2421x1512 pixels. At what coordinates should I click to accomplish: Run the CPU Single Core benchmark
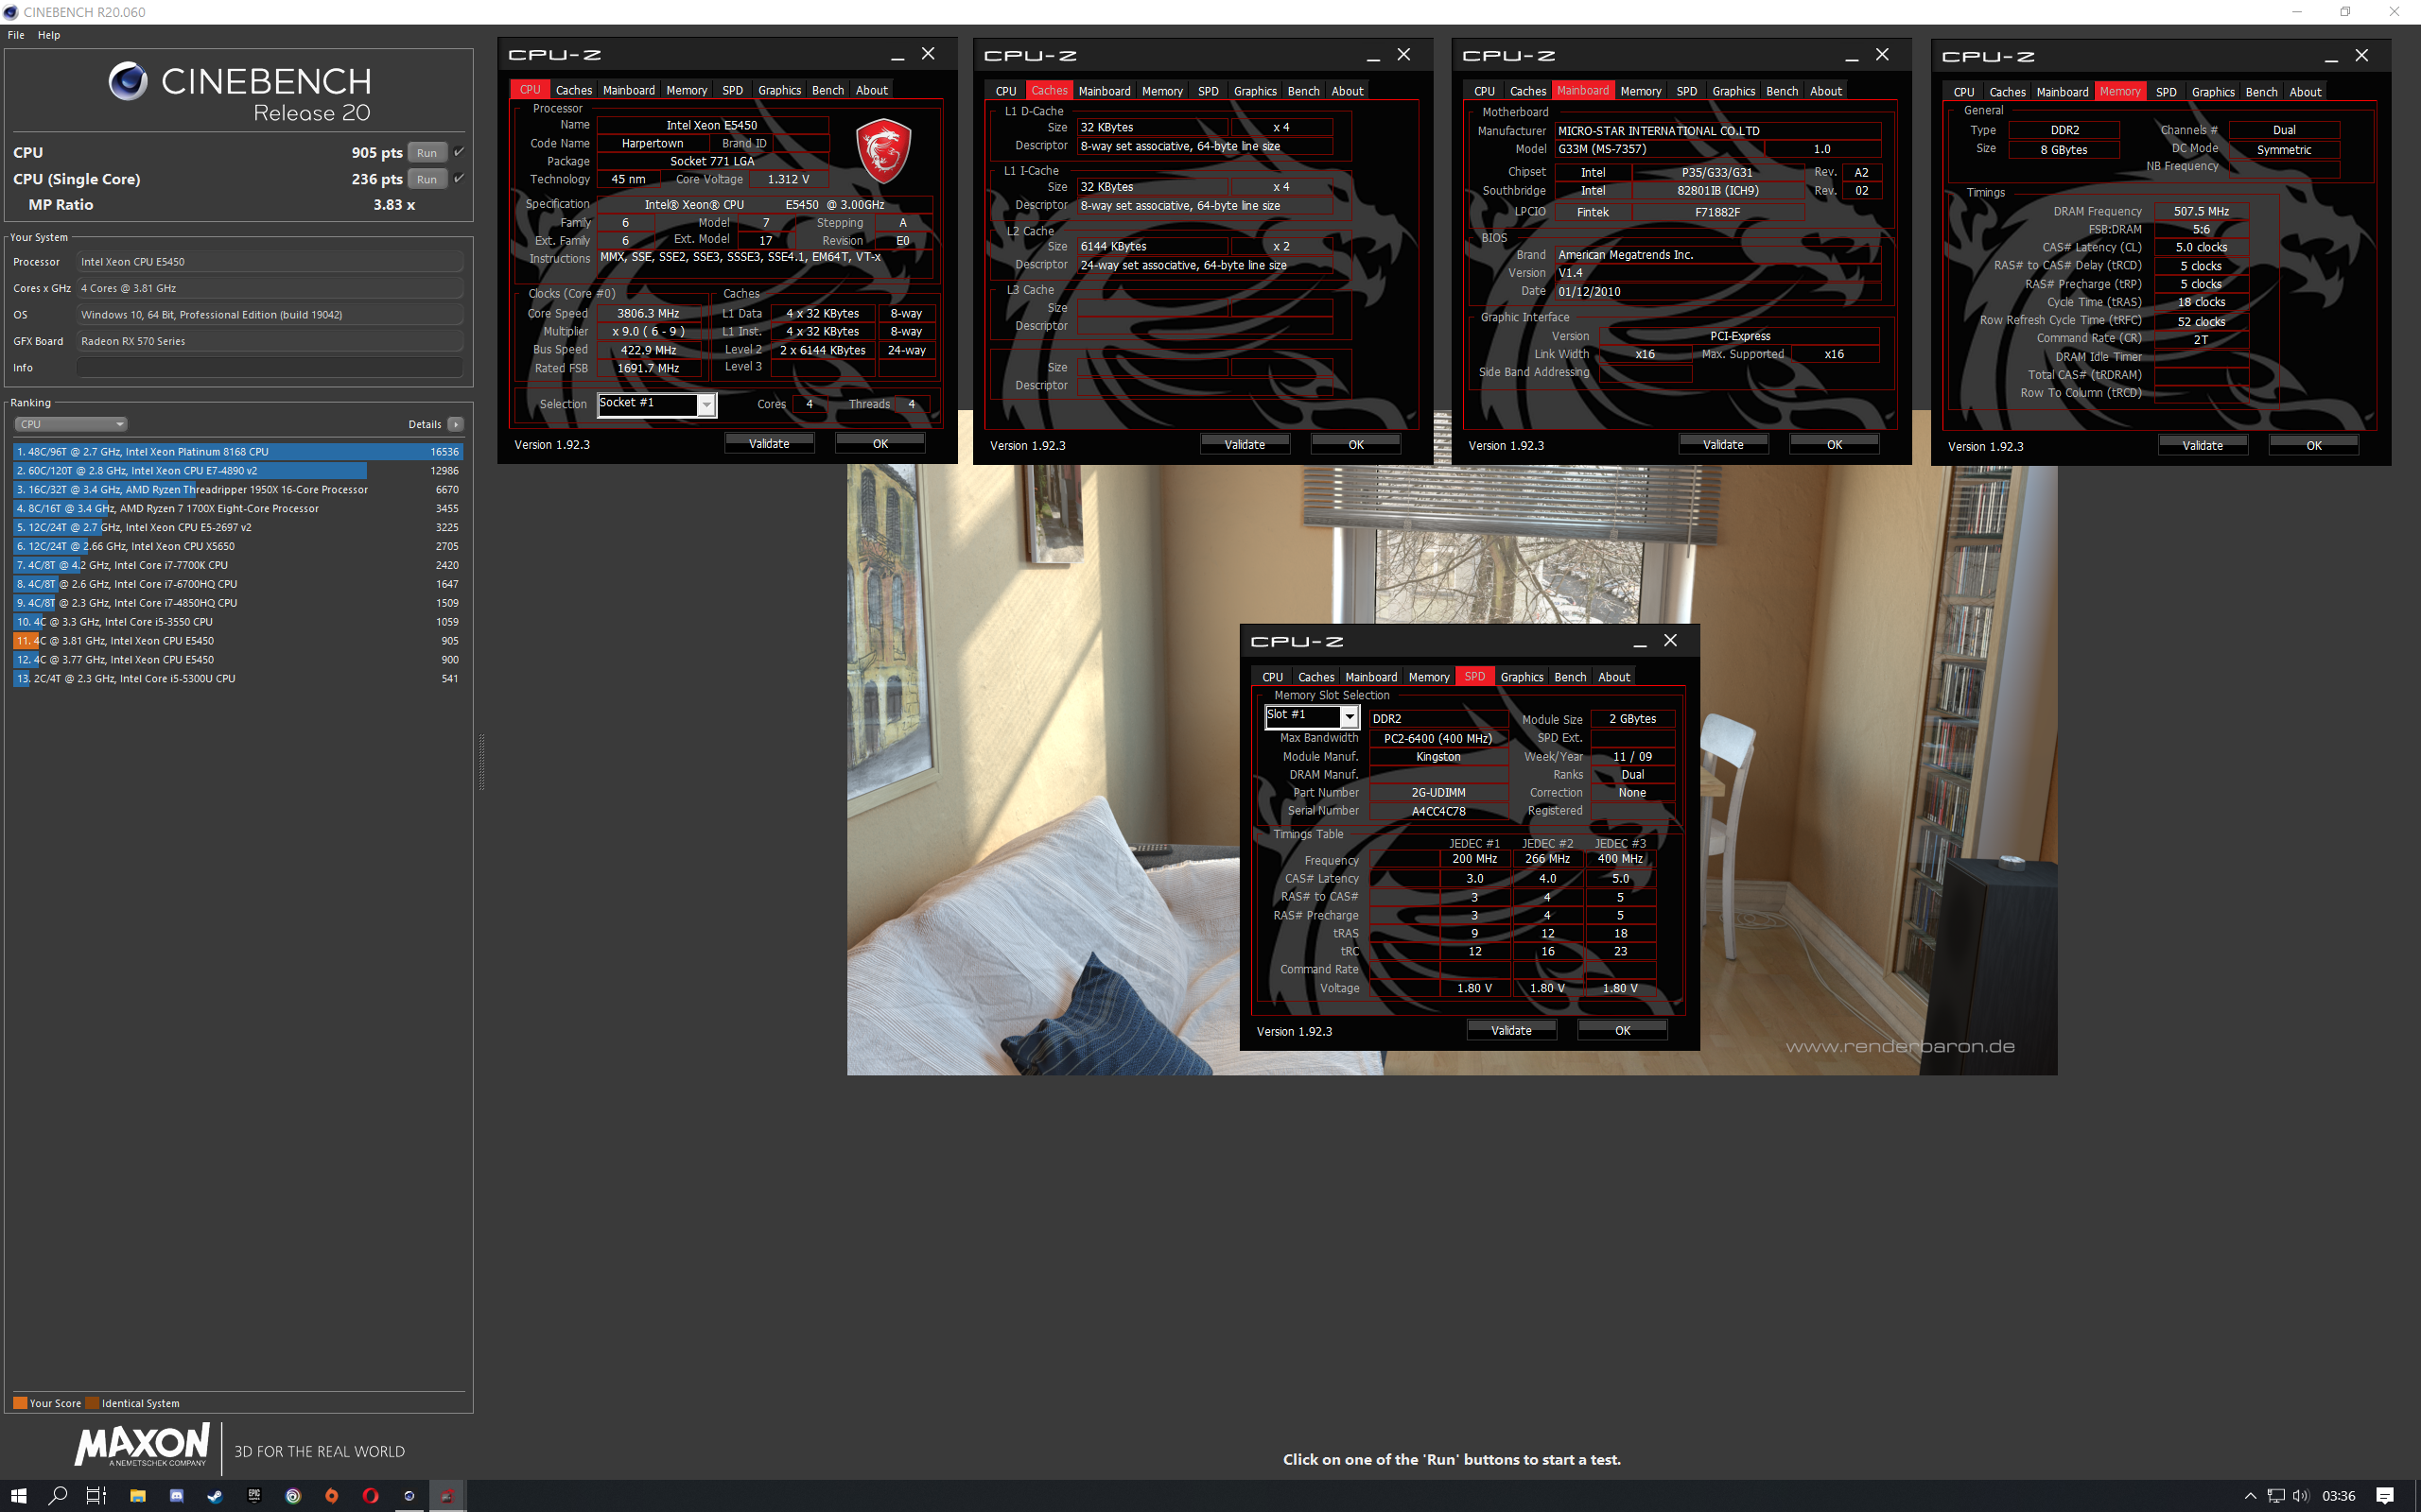pos(427,179)
